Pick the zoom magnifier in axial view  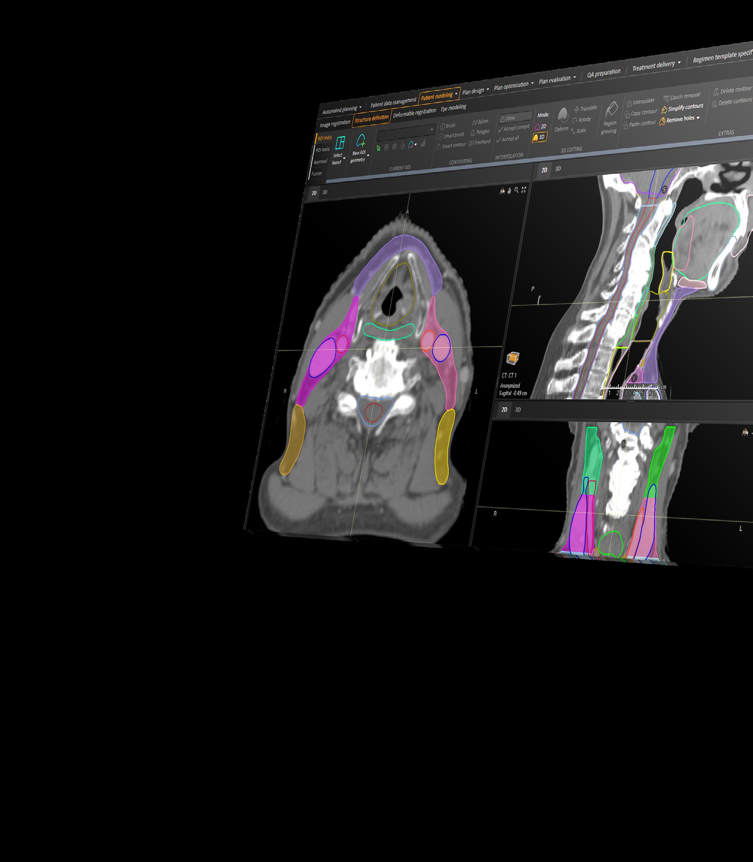click(x=517, y=190)
